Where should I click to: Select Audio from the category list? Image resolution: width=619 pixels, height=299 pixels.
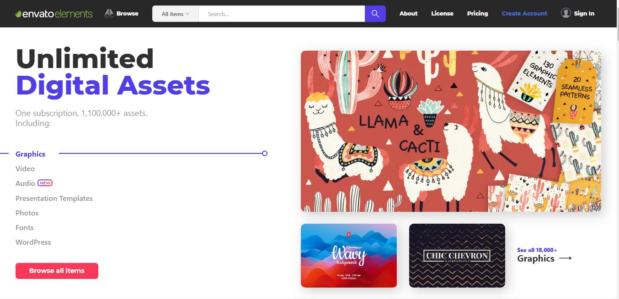pos(24,183)
